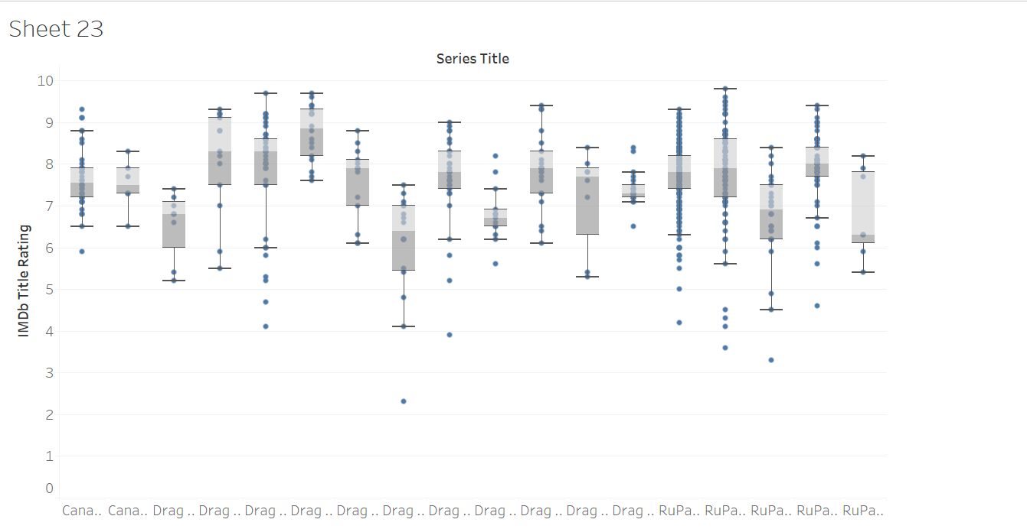Click the isolated outlier dot near rating 3.9
The image size is (1027, 529).
[x=450, y=335]
